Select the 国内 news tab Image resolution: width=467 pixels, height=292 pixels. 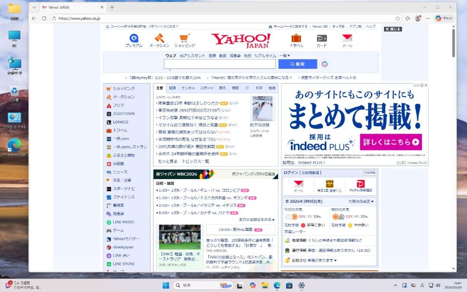coord(222,88)
